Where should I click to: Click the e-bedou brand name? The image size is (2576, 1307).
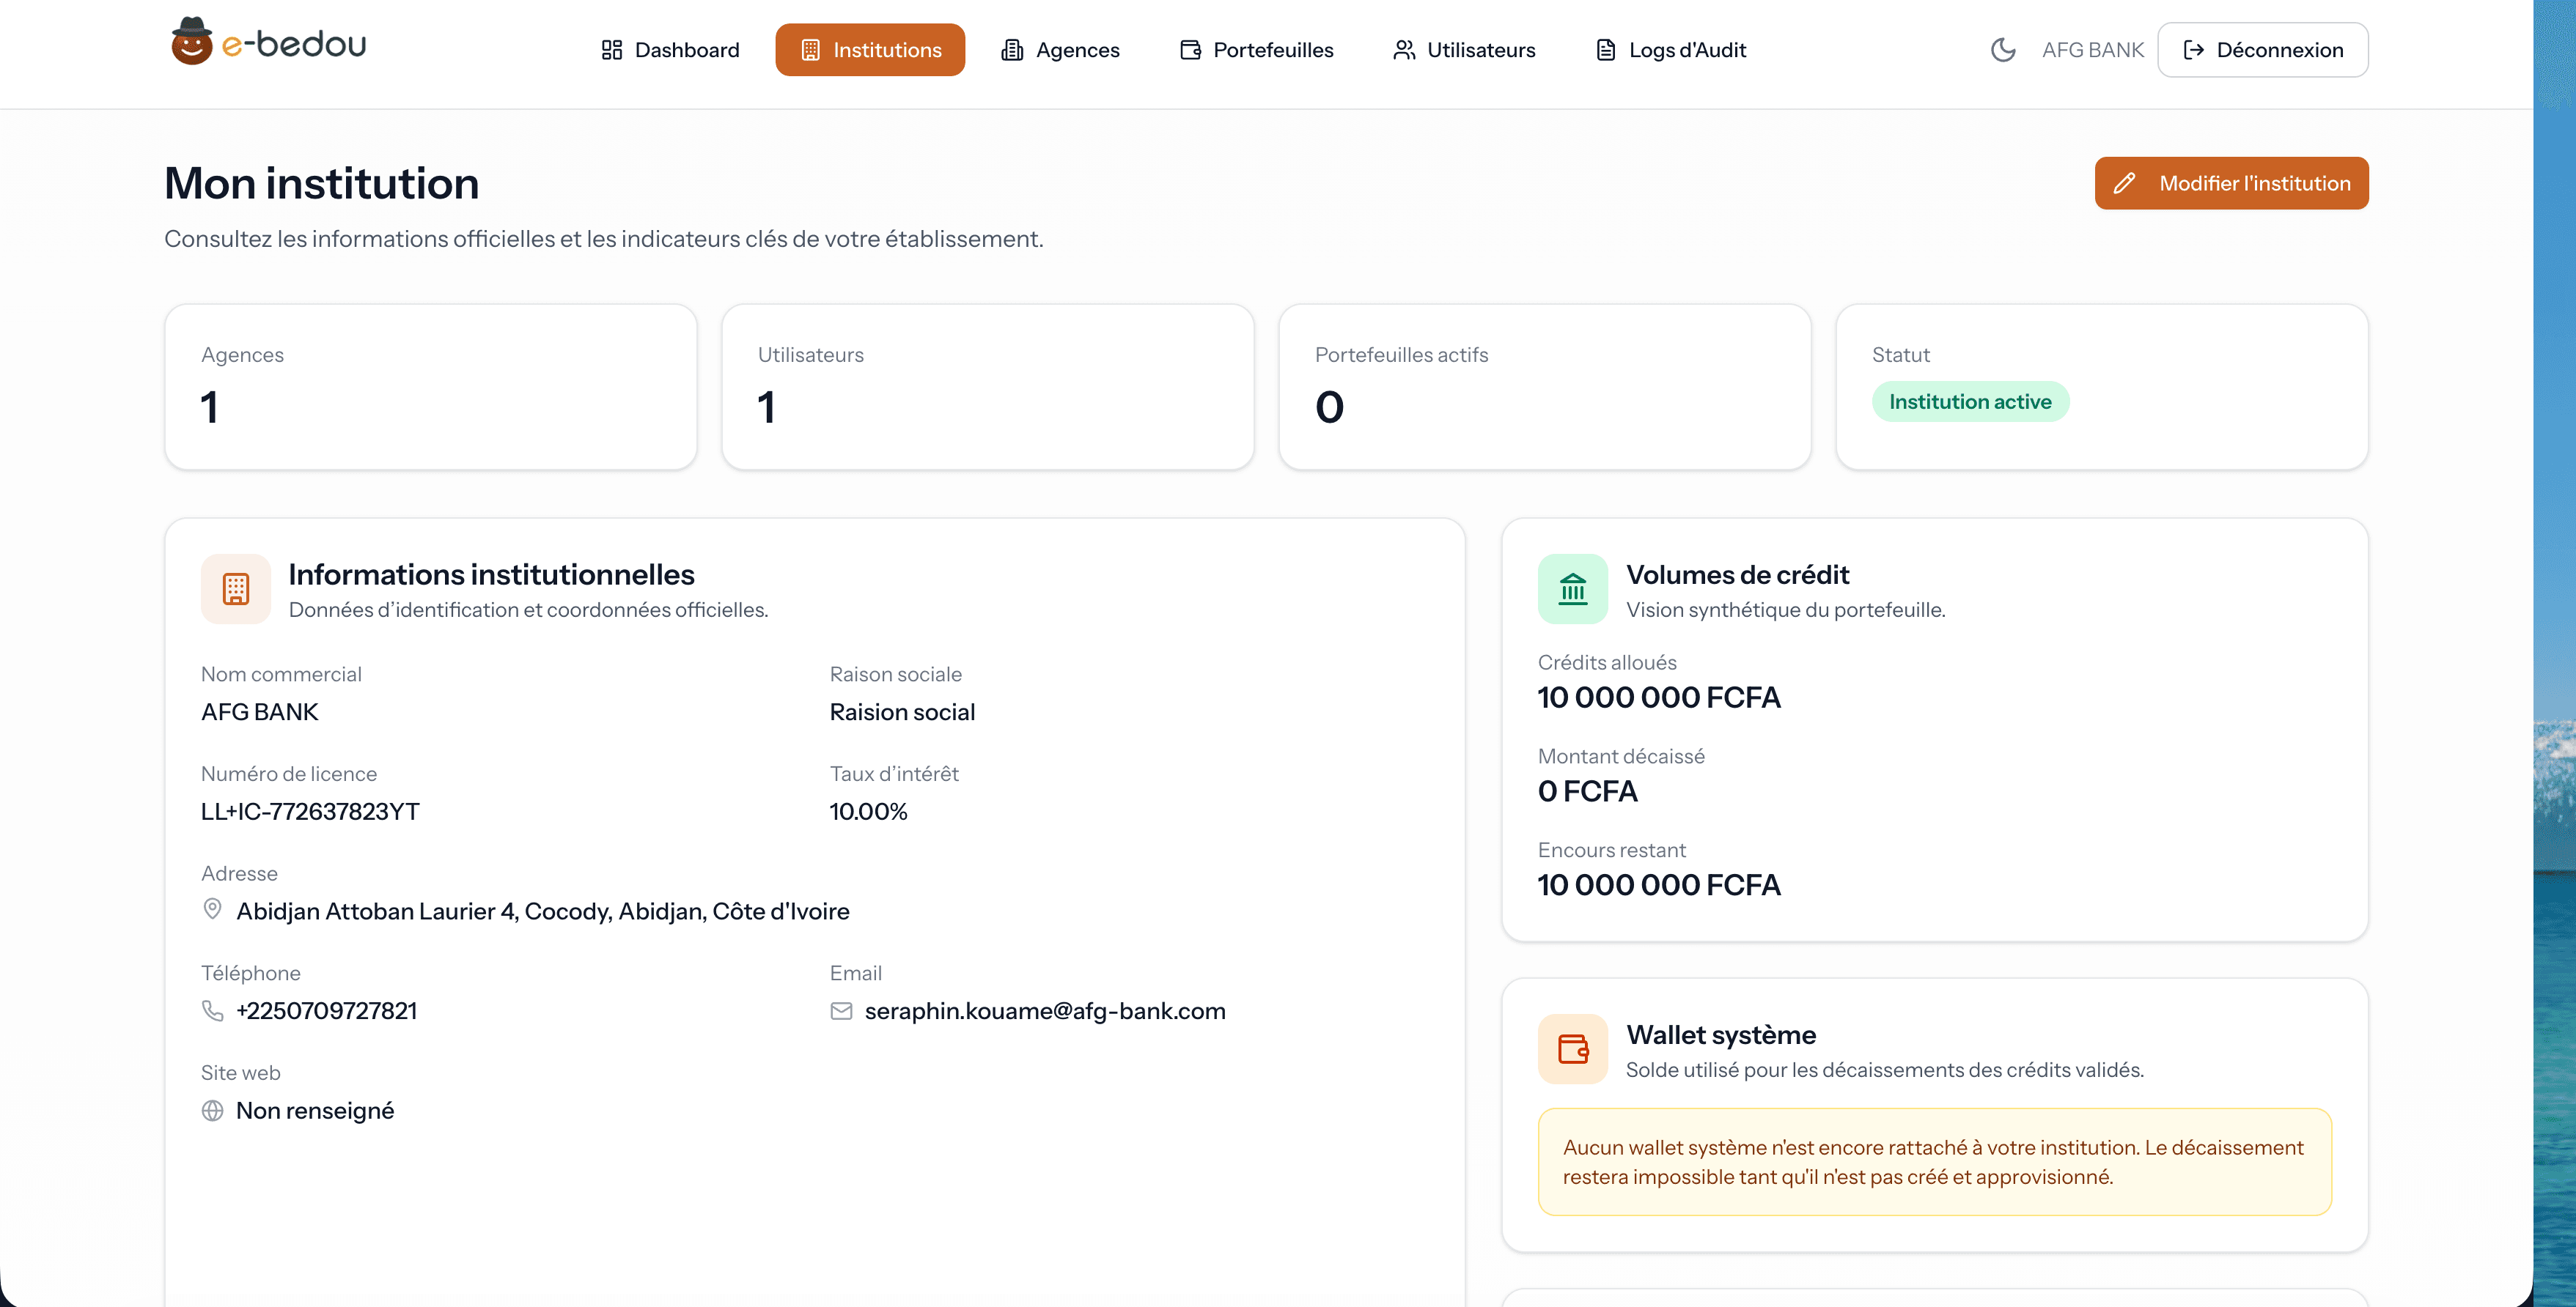tap(294, 44)
